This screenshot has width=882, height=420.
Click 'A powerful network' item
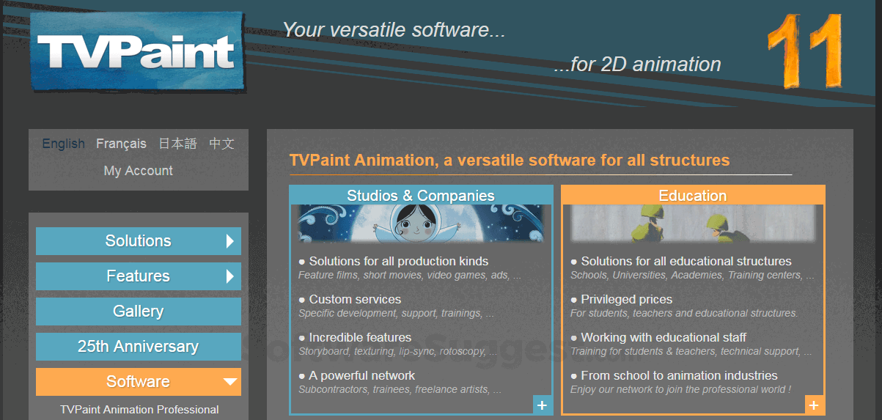[362, 375]
